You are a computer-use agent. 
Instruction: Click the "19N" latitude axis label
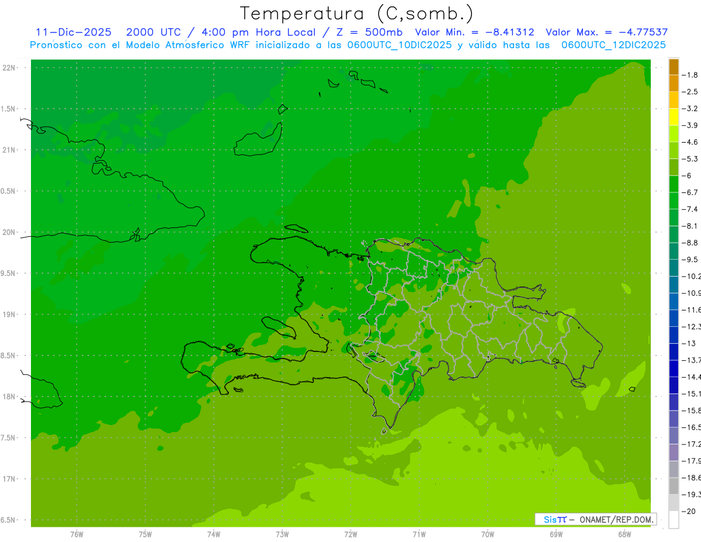9,315
